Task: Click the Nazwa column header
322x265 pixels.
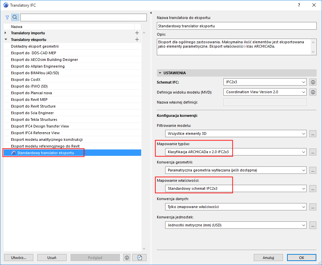Action: click(72, 27)
